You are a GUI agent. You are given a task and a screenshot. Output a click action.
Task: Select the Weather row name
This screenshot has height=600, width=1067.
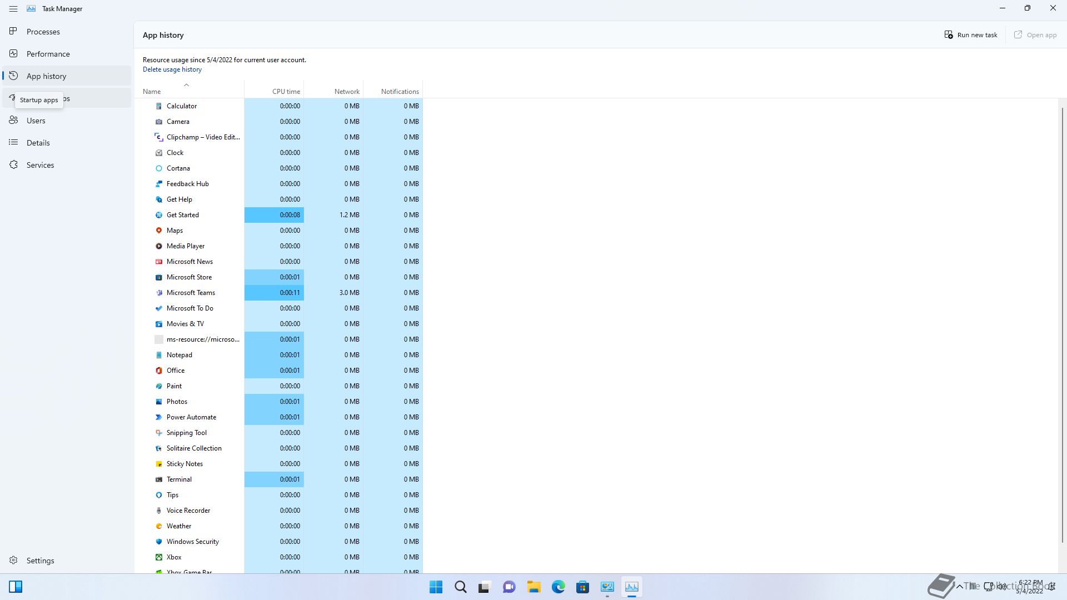[179, 526]
